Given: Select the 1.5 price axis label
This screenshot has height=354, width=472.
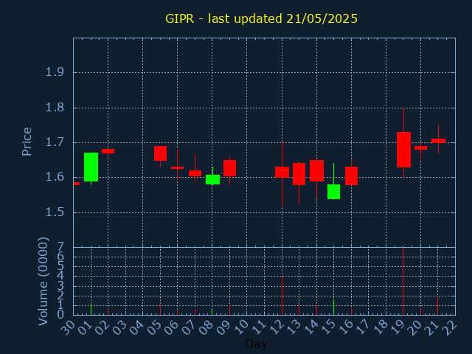Looking at the screenshot, I should pyautogui.click(x=55, y=212).
